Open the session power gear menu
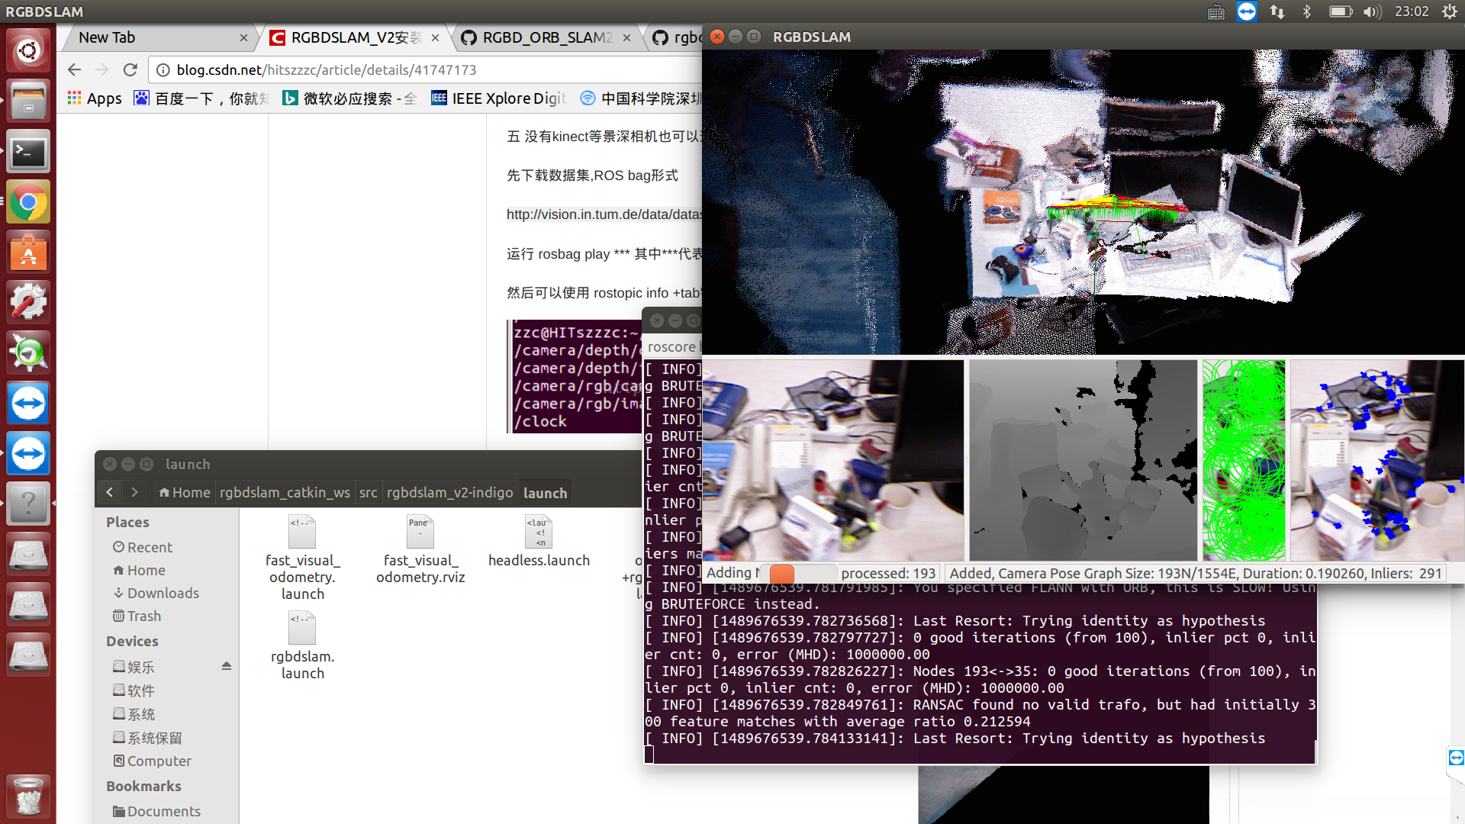Image resolution: width=1465 pixels, height=824 pixels. pyautogui.click(x=1449, y=11)
